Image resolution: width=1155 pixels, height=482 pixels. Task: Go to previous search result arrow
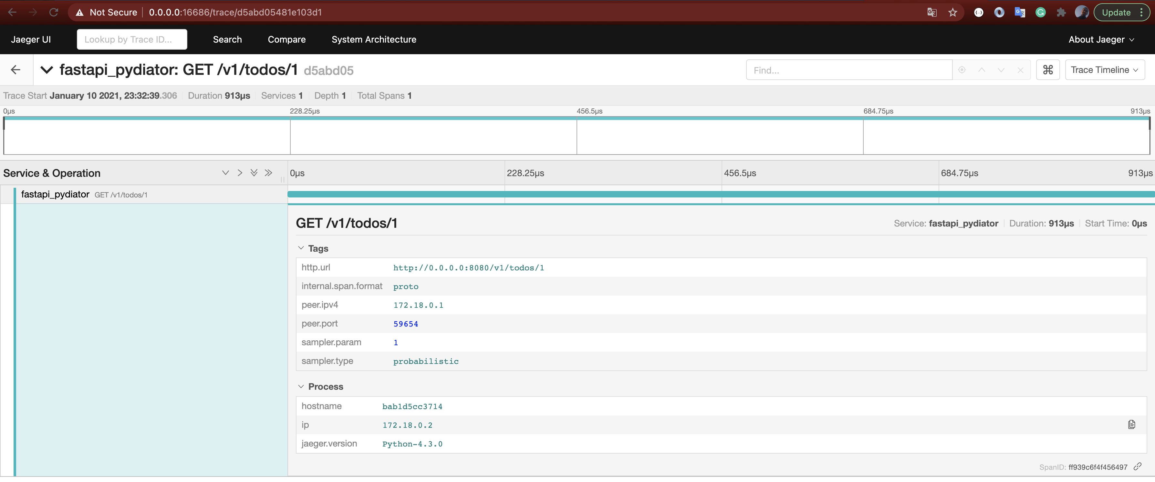[x=982, y=70]
